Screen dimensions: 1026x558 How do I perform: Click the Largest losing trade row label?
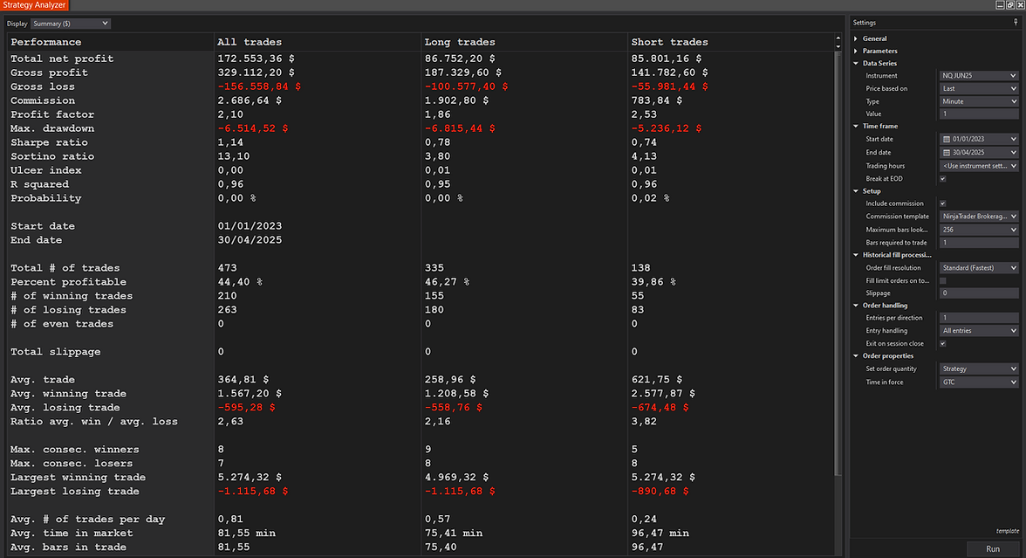click(x=75, y=491)
